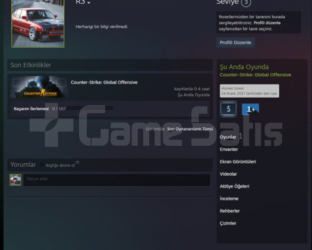Open 'Son Oynananların Tümü' link

[190, 129]
